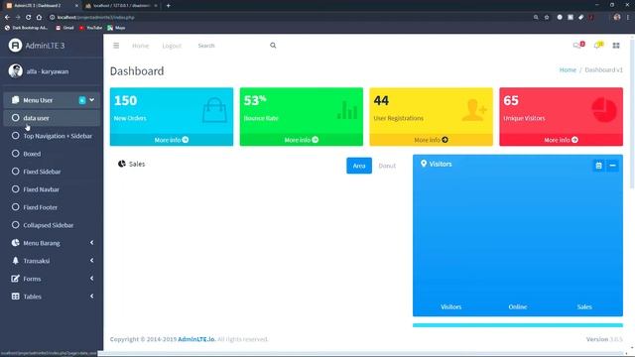The width and height of the screenshot is (635, 357).
Task: Open the alfa - karyawan user avatar
Action: pos(16,71)
